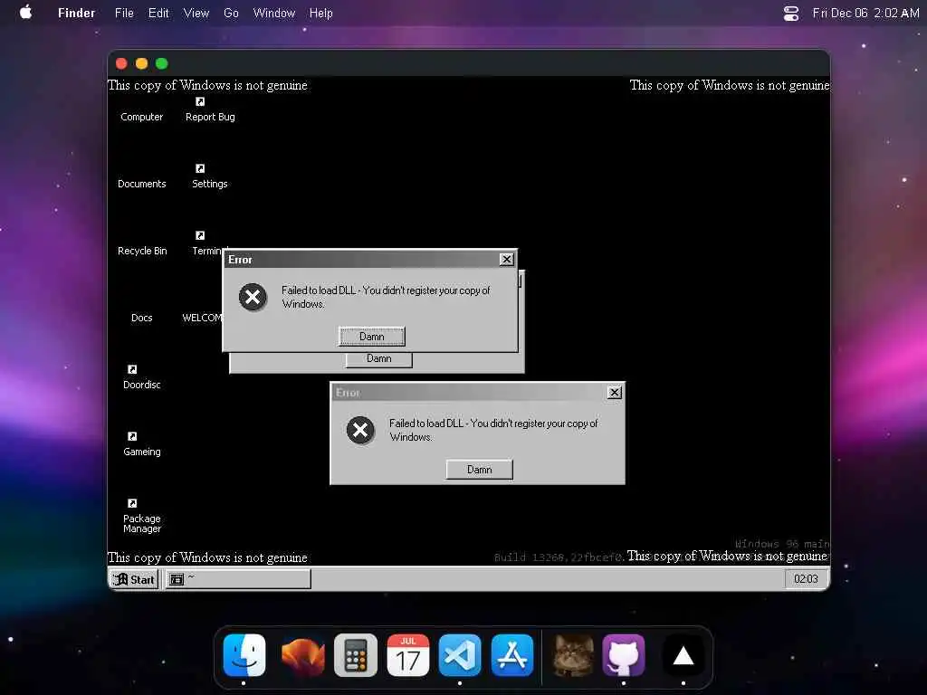This screenshot has height=695, width=927.
Task: Click the yellow minimize window button
Action: (x=141, y=63)
